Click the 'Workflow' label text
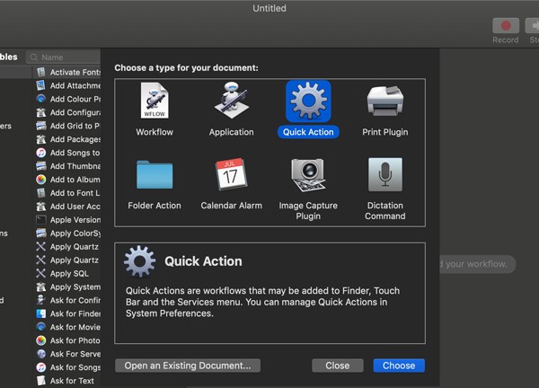 [155, 132]
